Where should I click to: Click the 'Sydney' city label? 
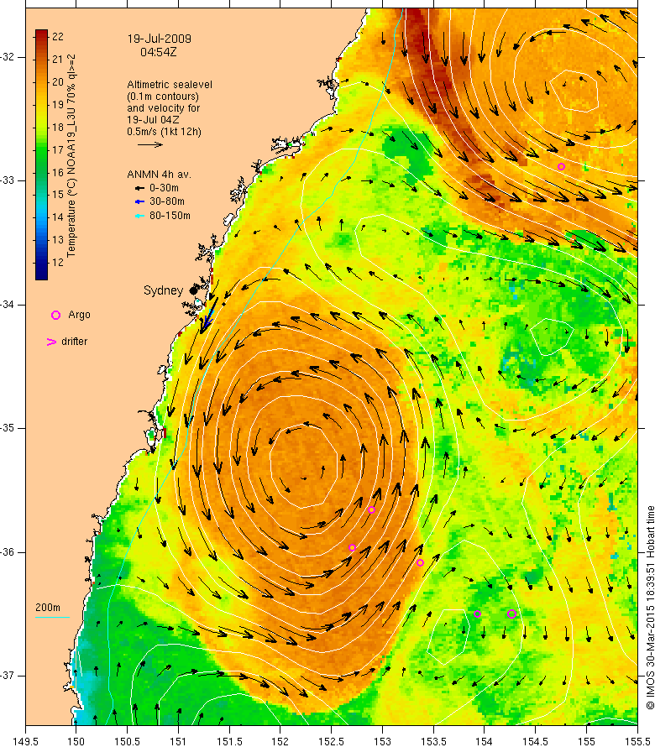(163, 290)
